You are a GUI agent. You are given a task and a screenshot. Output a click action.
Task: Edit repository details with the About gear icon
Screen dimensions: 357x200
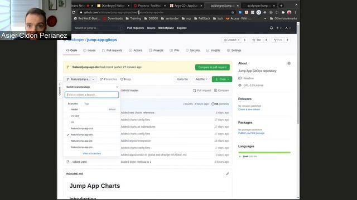tap(289, 63)
